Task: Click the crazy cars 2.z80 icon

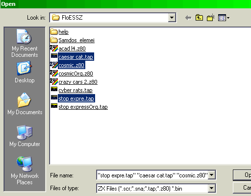Action: click(x=54, y=82)
